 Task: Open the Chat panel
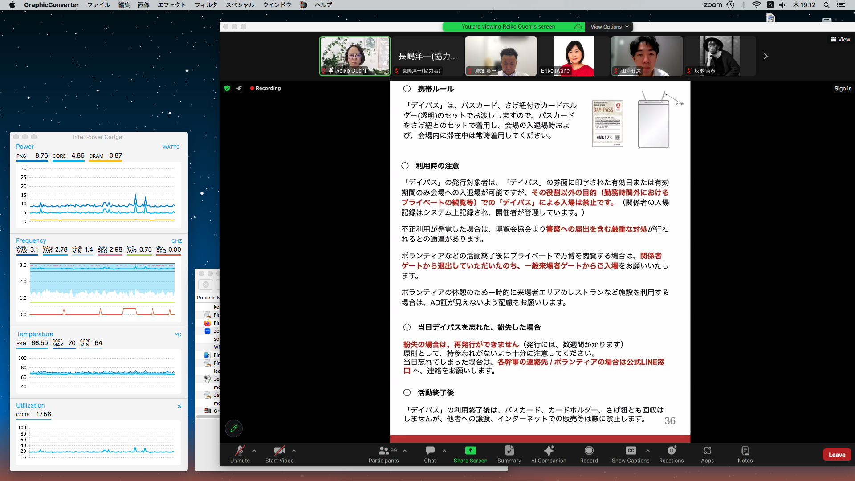click(430, 451)
